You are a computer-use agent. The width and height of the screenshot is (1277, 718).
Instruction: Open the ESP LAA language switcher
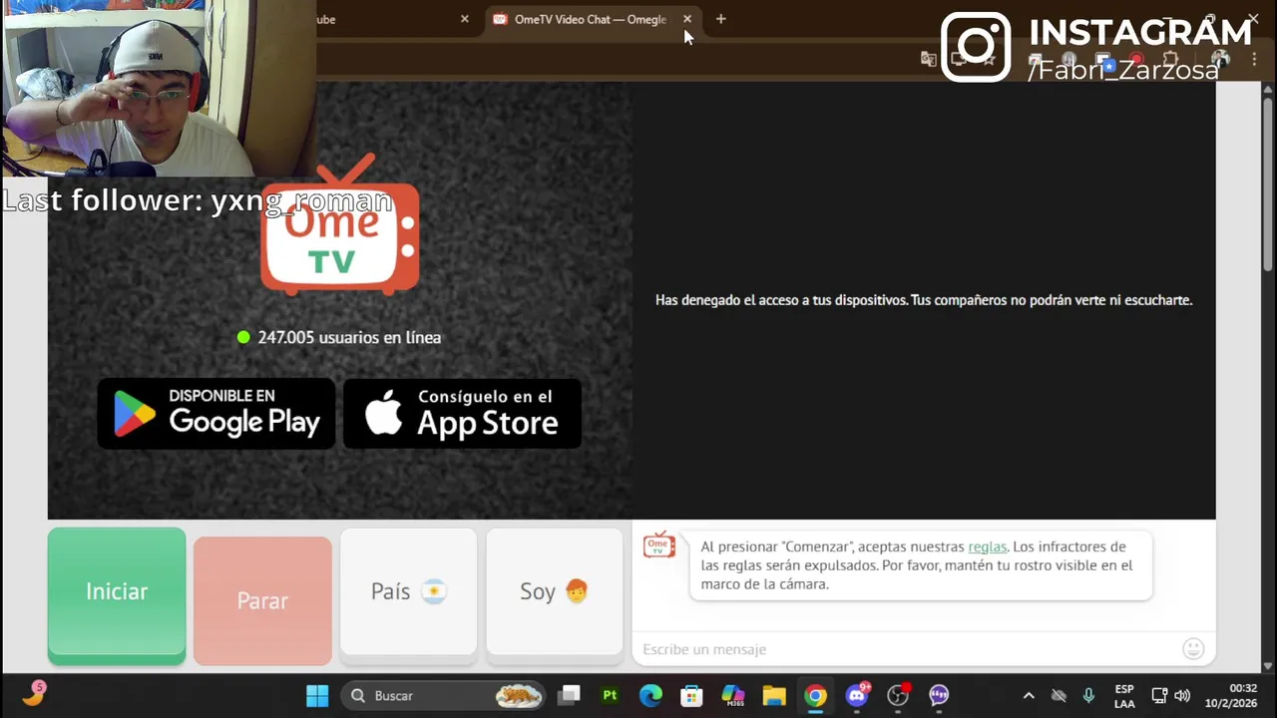tap(1124, 696)
